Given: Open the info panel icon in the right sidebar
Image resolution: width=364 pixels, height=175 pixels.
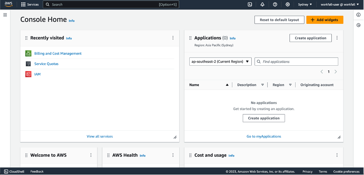Looking at the screenshot, I should pyautogui.click(x=358, y=15).
